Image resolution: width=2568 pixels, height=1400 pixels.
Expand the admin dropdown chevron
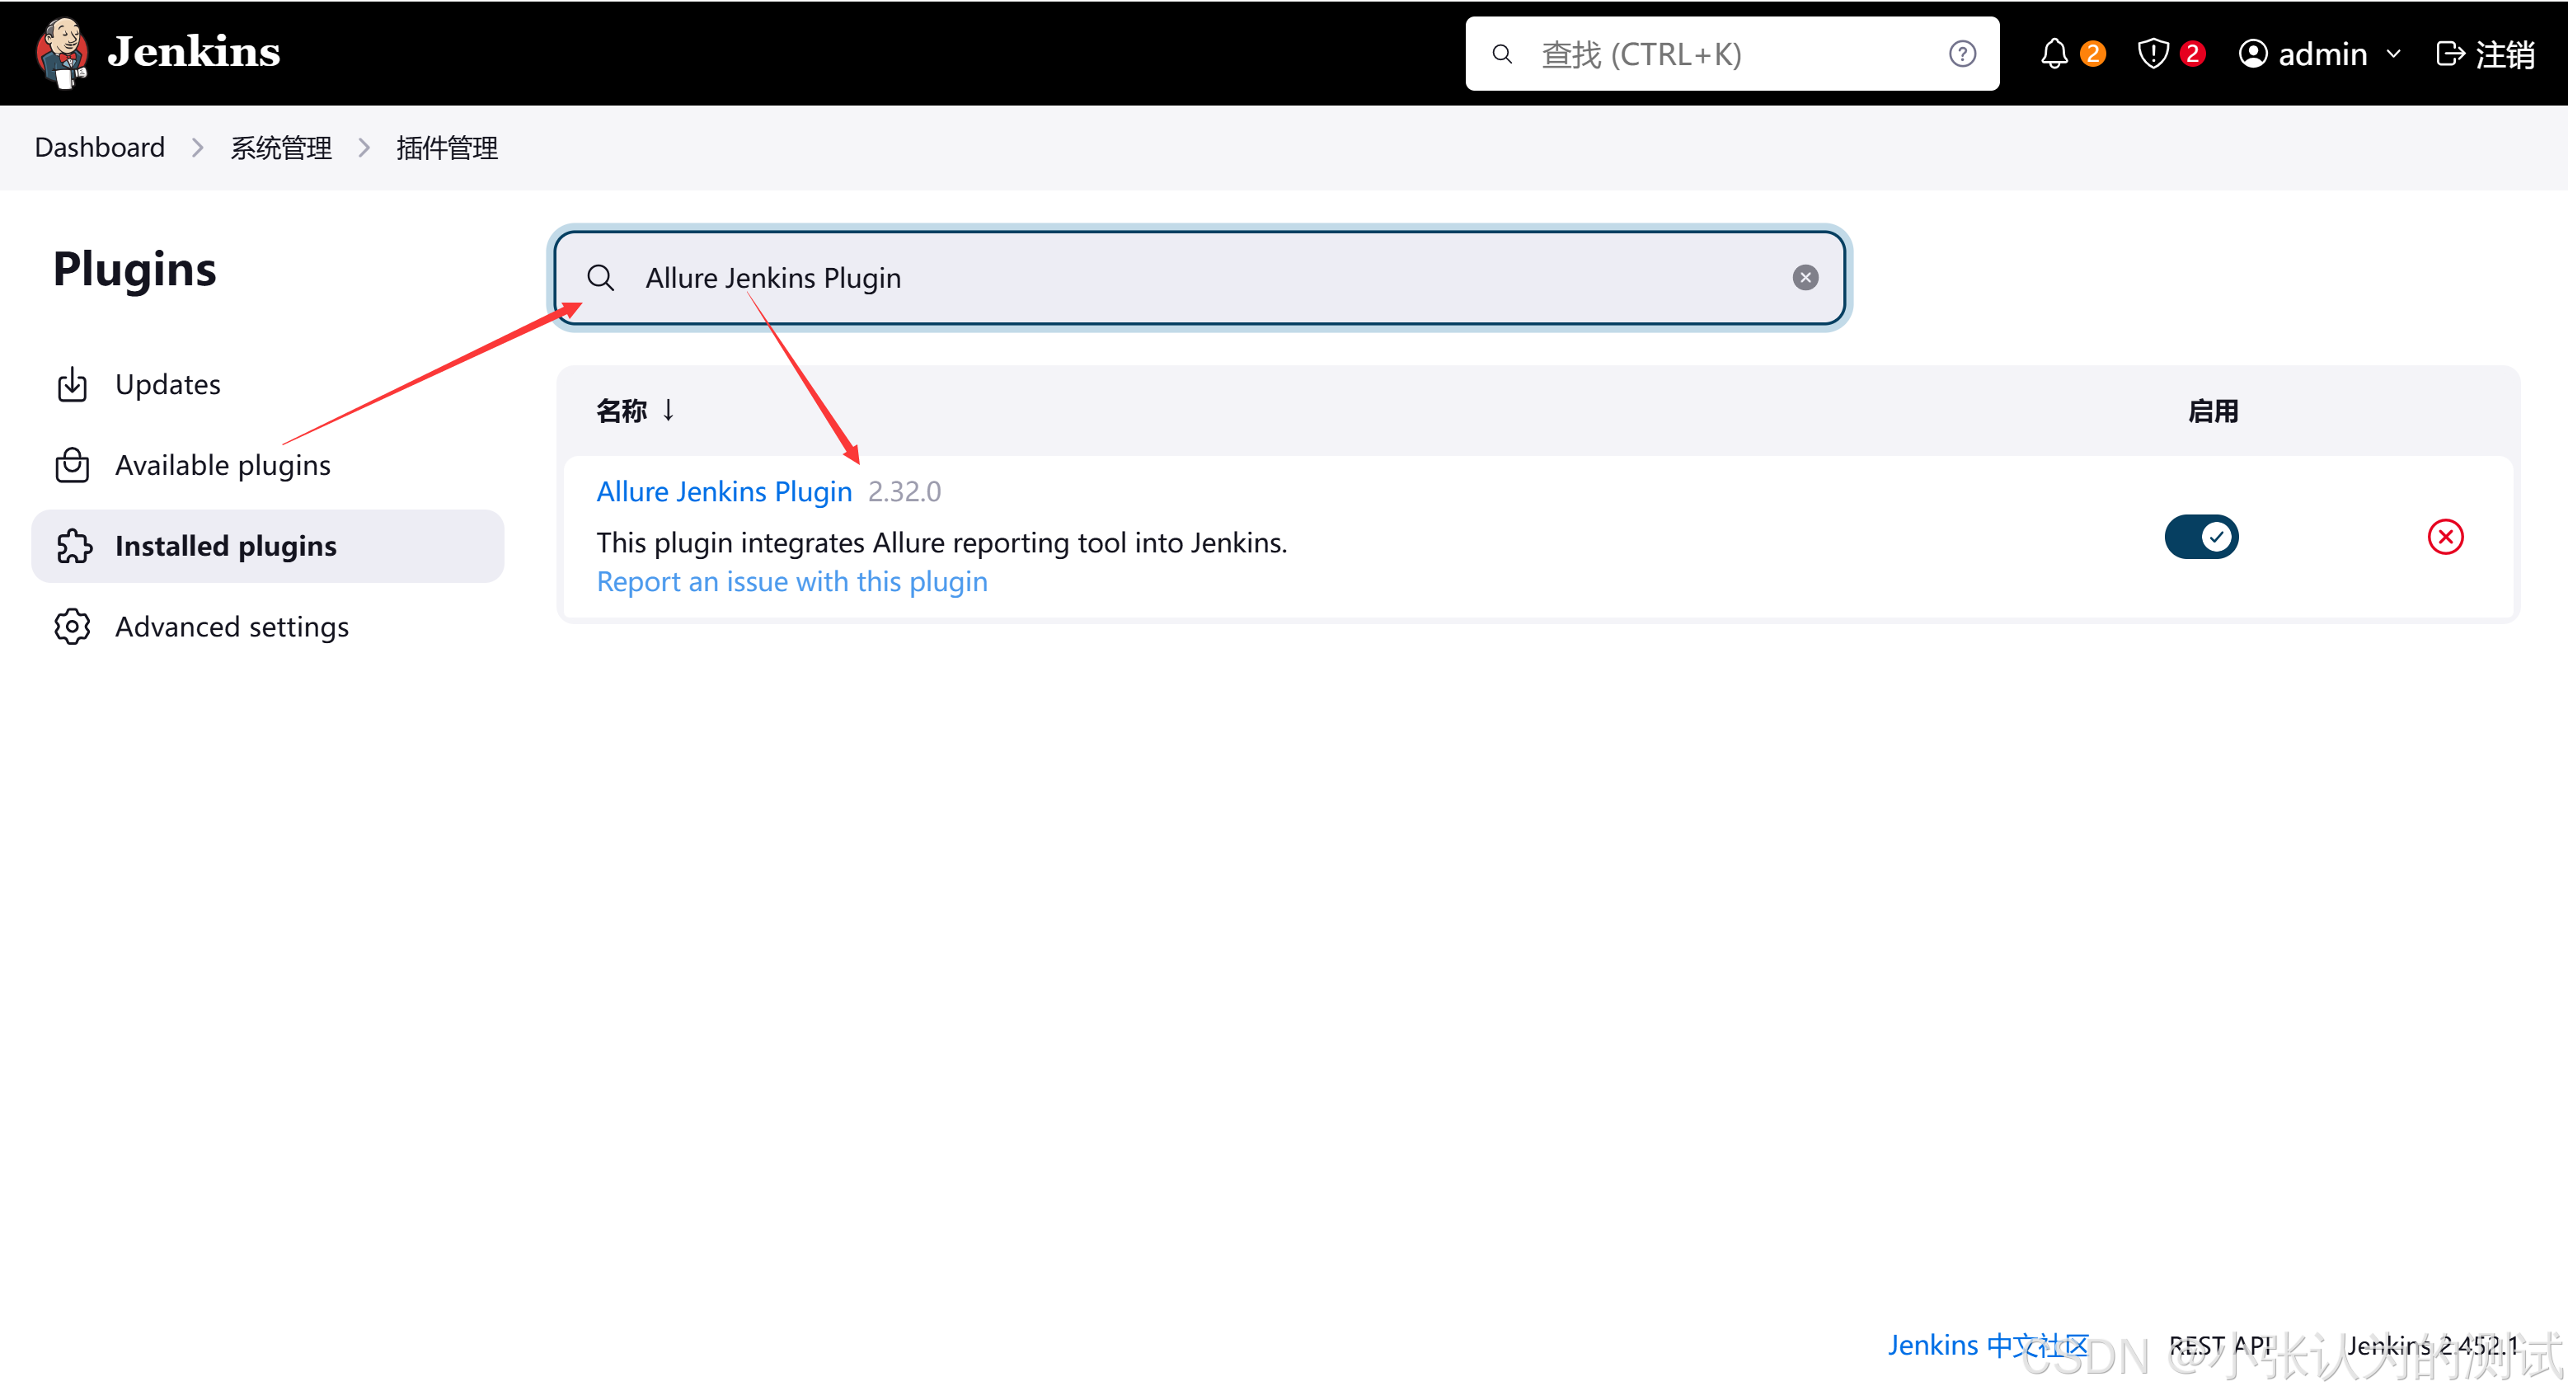tap(2393, 54)
